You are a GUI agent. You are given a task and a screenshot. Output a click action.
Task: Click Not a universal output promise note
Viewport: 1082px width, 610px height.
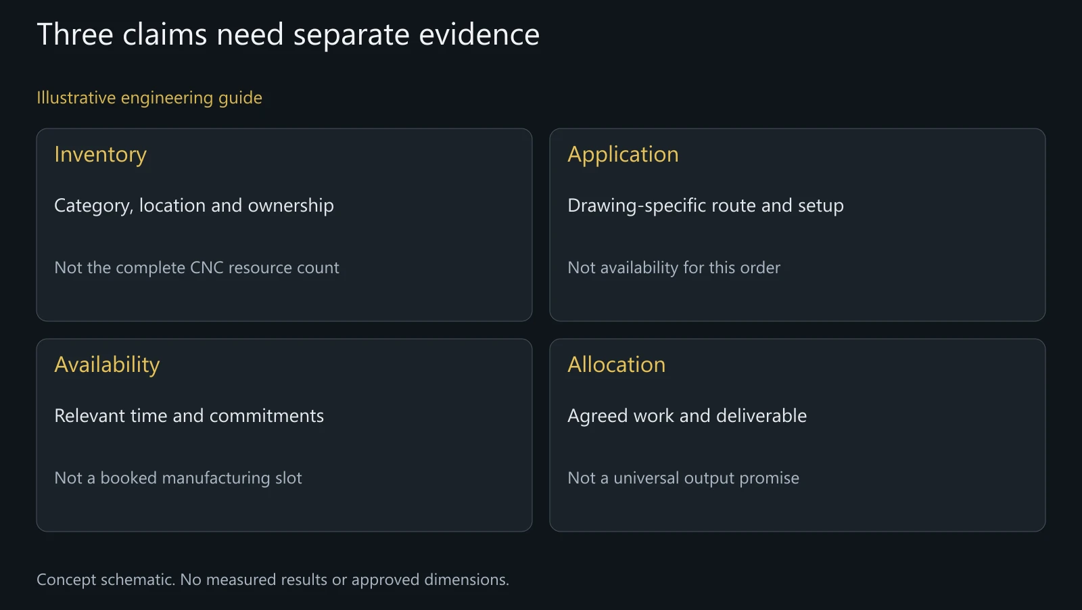point(683,478)
